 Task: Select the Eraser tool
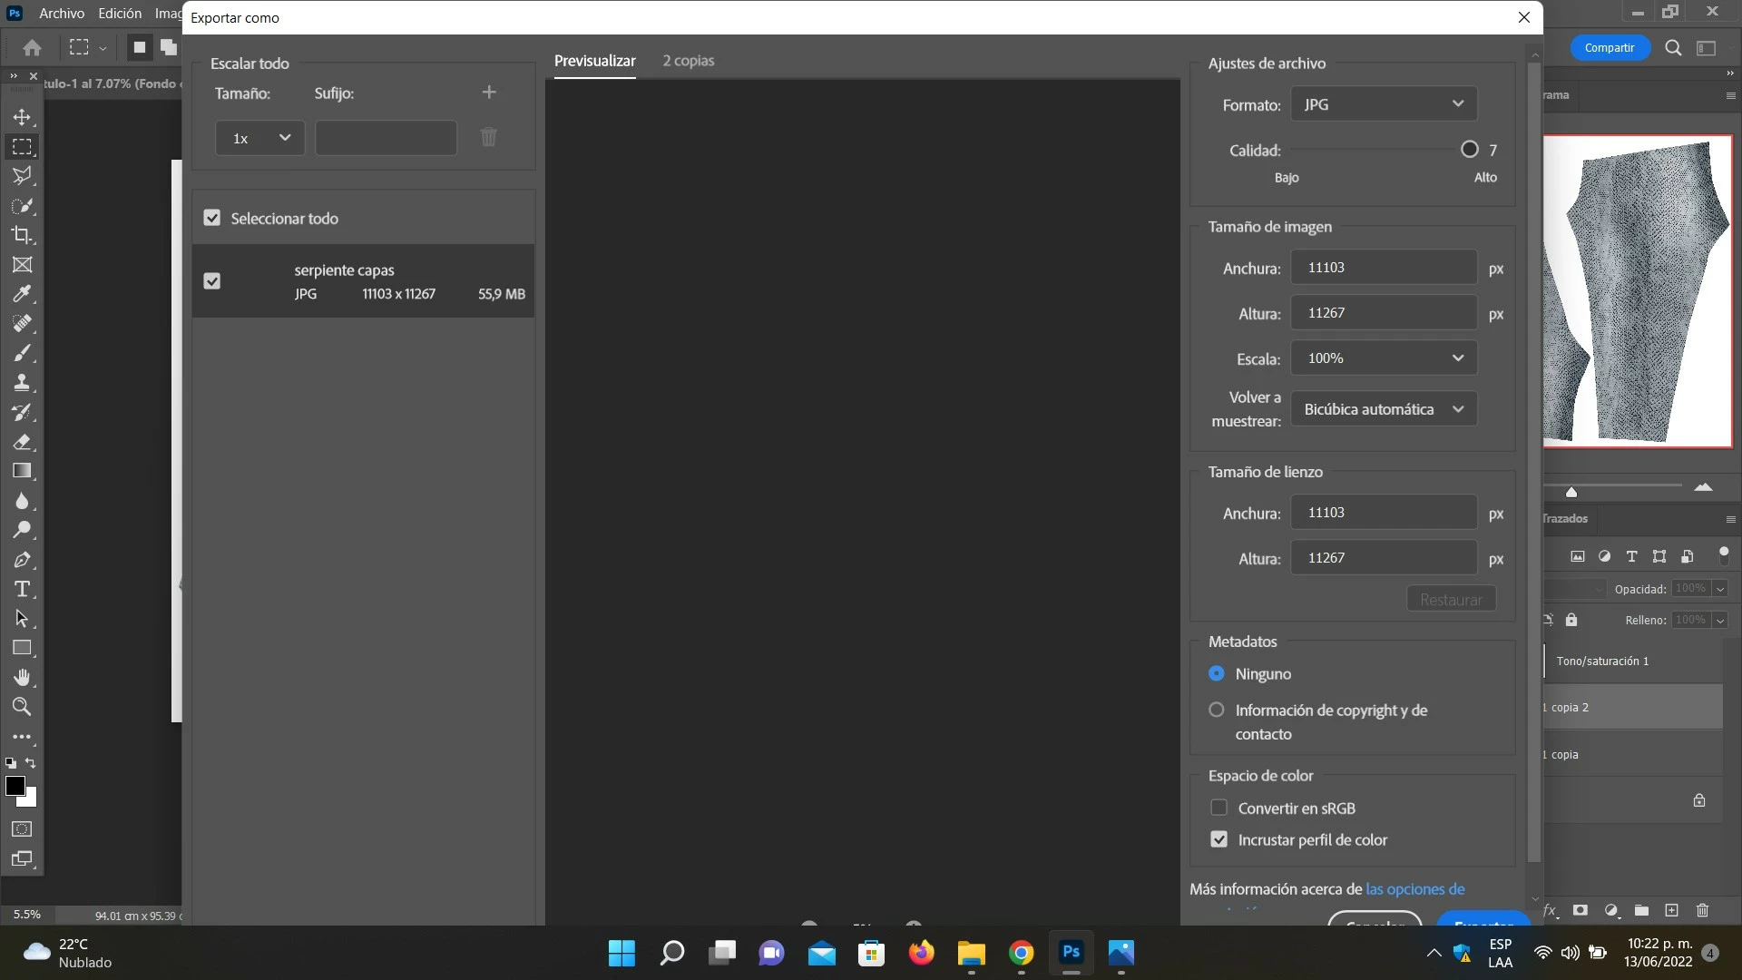tap(22, 442)
